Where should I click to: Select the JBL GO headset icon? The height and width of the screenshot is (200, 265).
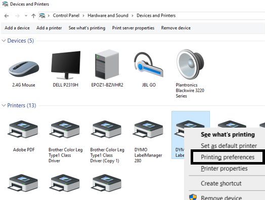coord(149,65)
